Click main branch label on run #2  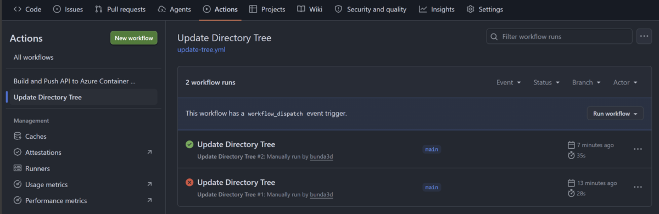(x=432, y=149)
